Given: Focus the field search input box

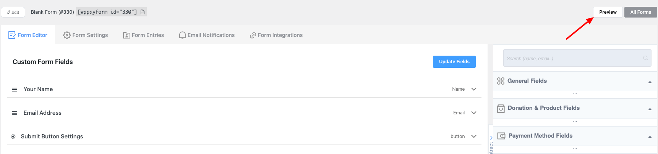Looking at the screenshot, I should pos(577,58).
